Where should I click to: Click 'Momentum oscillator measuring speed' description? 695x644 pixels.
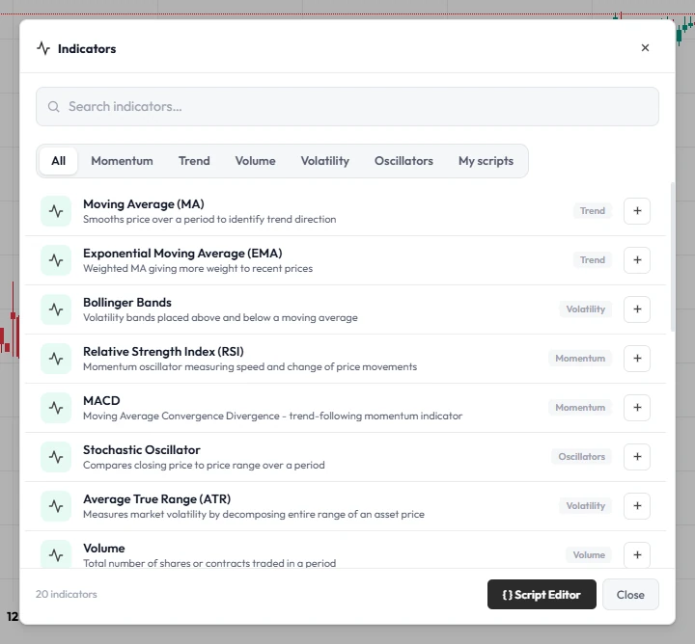point(250,366)
